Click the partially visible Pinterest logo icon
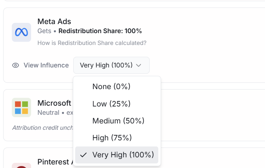 point(22,166)
